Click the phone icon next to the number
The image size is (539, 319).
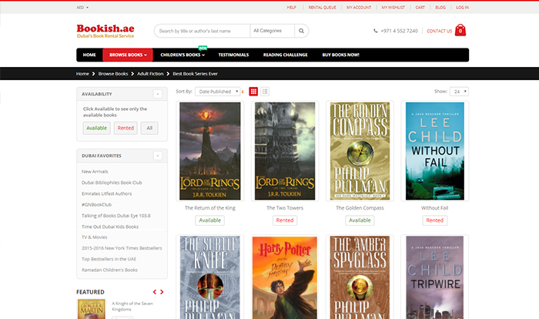coord(376,31)
